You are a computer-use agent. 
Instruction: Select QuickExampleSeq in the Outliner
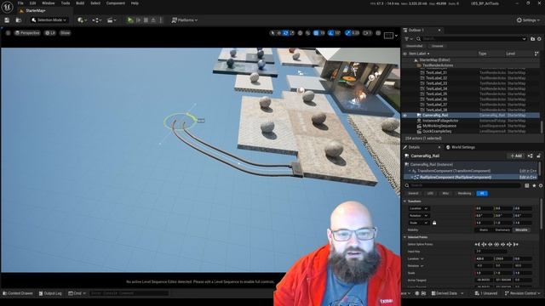(437, 131)
